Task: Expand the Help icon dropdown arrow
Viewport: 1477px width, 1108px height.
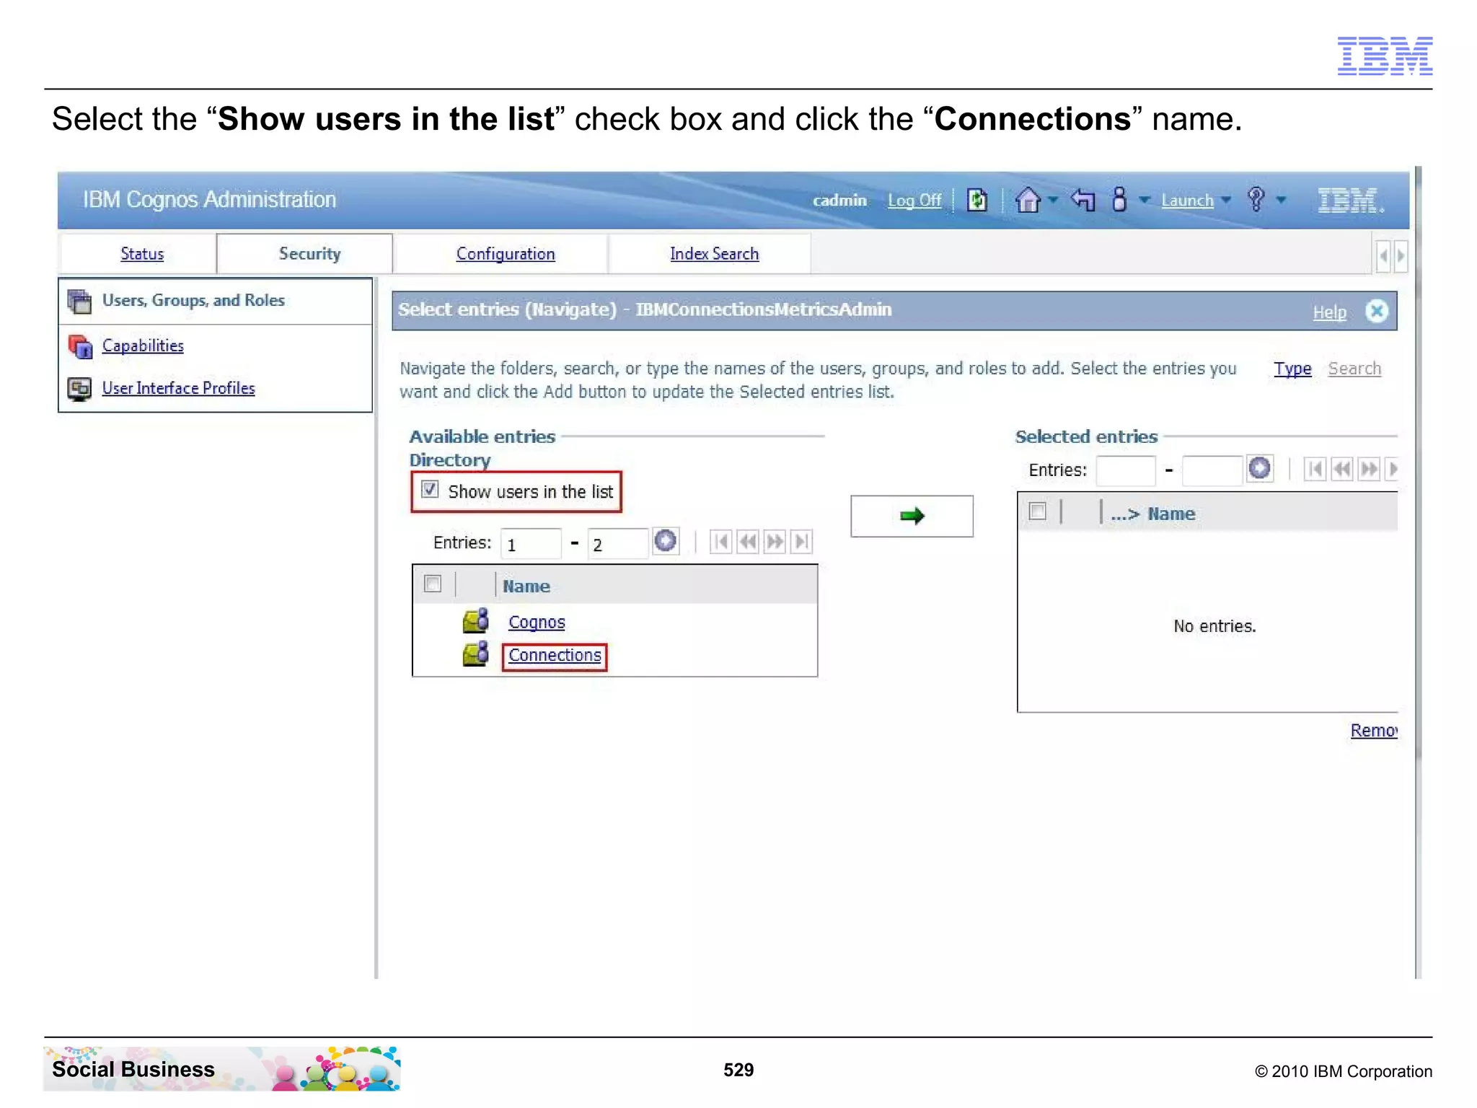Action: [x=1281, y=200]
